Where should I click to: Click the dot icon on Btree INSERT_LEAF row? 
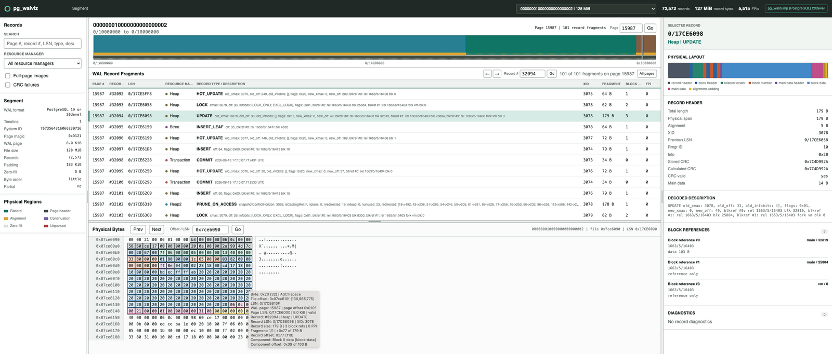pos(166,127)
